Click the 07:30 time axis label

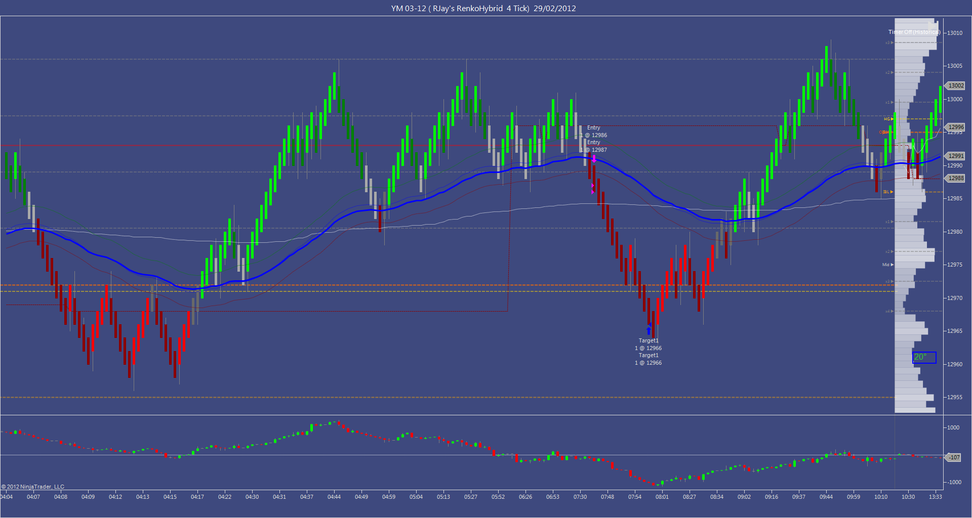pyautogui.click(x=580, y=497)
